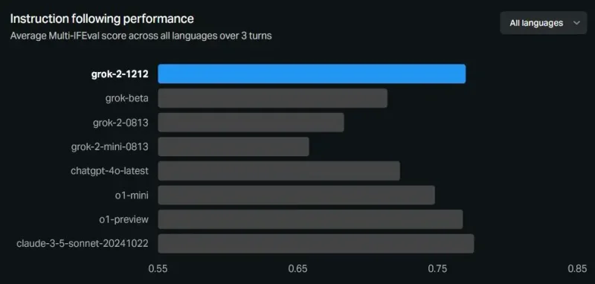Click the claude-3-5-sonnet-20241022 bar

click(315, 243)
